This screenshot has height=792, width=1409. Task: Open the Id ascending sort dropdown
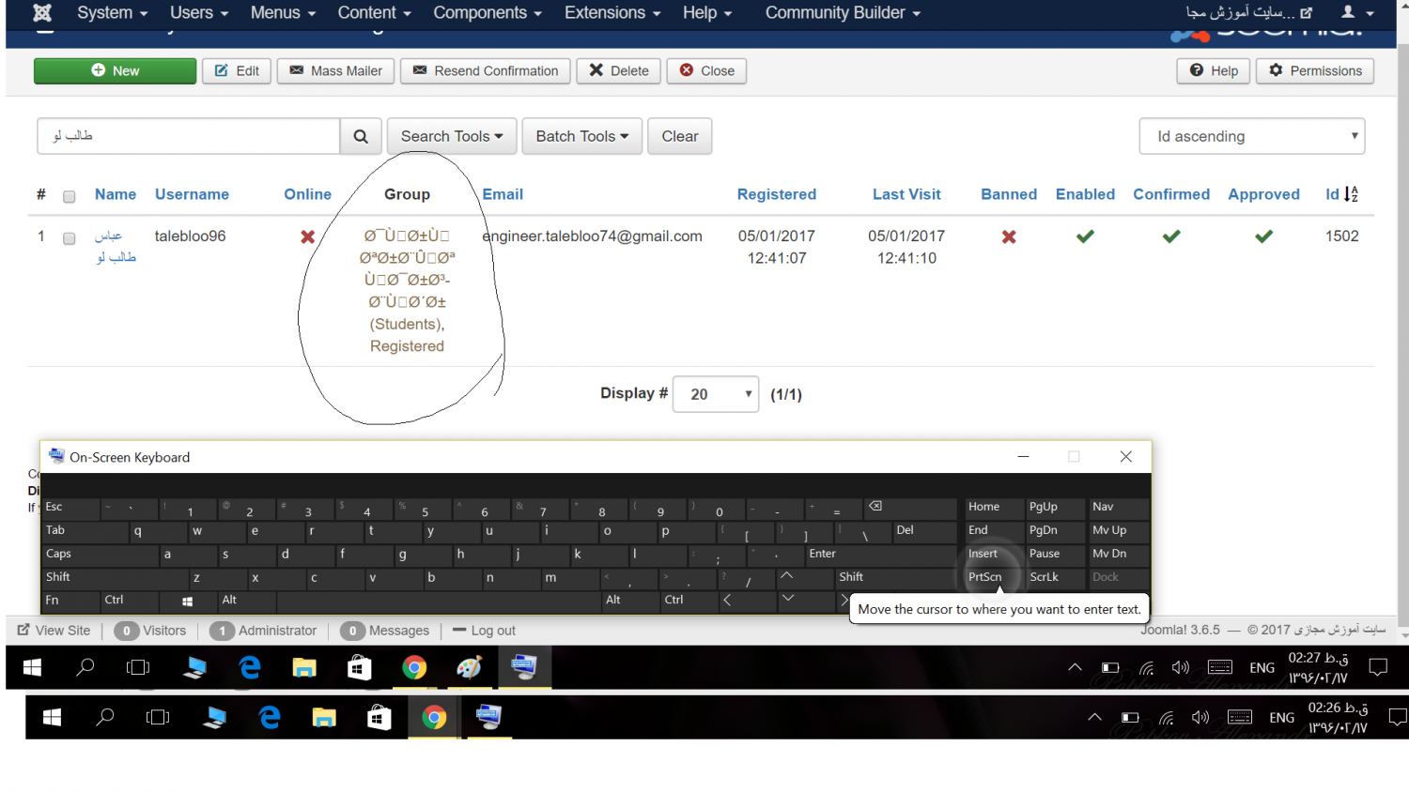(x=1251, y=136)
